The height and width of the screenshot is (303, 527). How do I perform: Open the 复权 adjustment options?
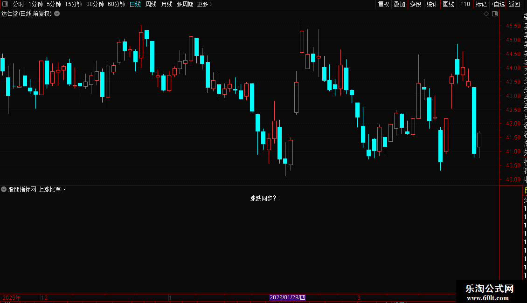383,4
